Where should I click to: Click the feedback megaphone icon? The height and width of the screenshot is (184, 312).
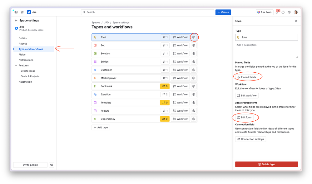(52, 165)
